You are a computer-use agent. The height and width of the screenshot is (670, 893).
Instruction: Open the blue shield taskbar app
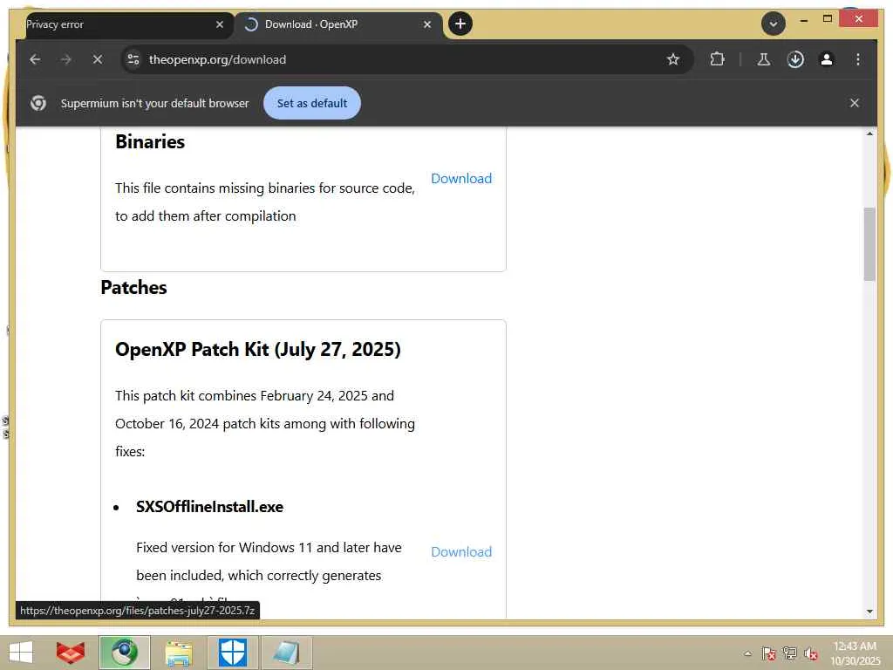(233, 653)
